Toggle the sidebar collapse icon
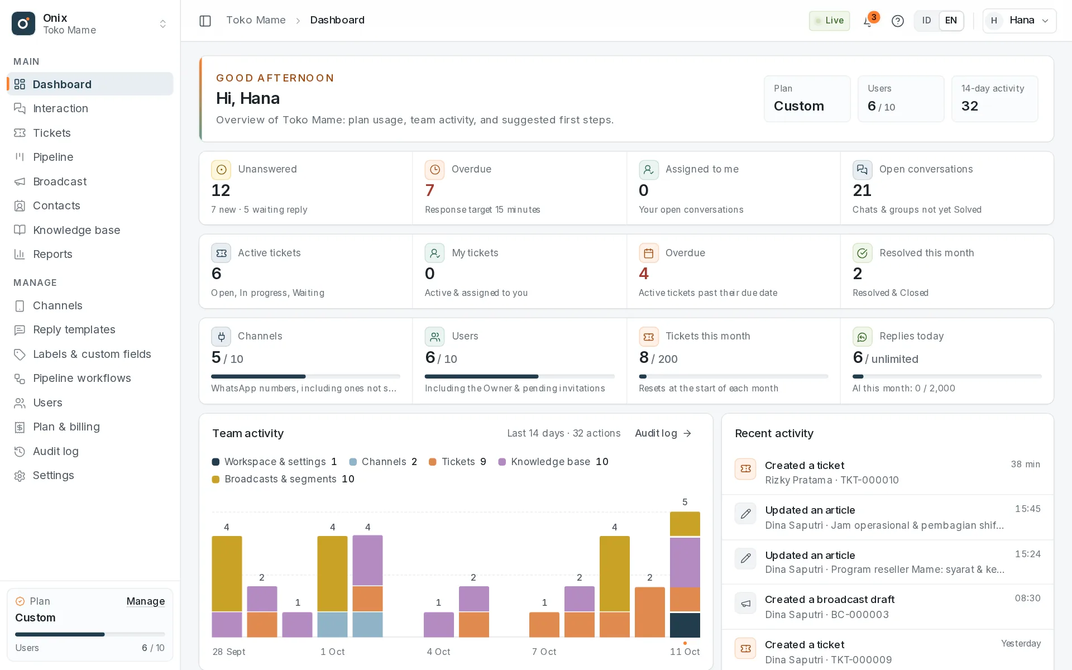Image resolution: width=1072 pixels, height=670 pixels. (x=205, y=21)
